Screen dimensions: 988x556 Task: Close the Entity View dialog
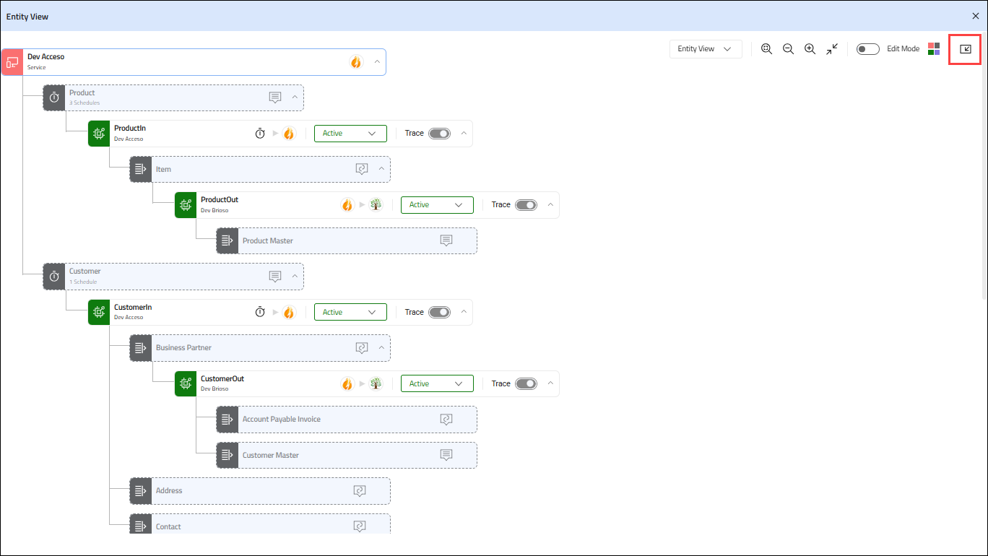pos(976,16)
